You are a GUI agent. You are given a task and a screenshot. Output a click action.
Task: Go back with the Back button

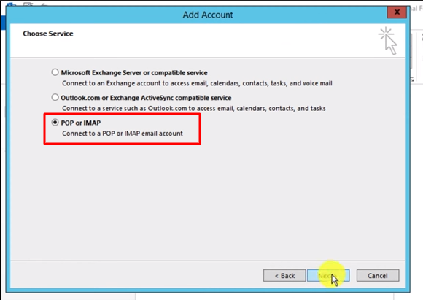[284, 275]
